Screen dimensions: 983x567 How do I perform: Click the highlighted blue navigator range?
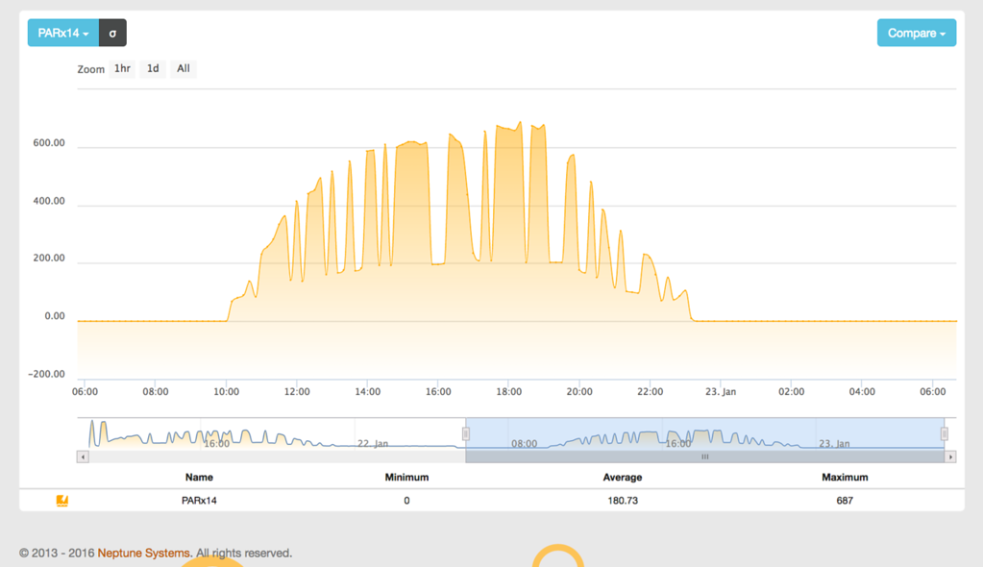click(704, 432)
